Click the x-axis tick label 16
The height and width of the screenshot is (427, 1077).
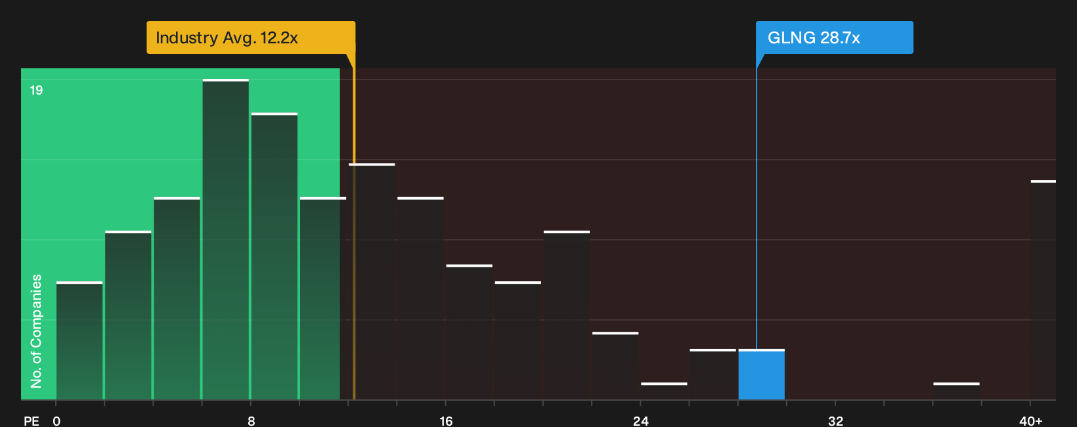[446, 421]
